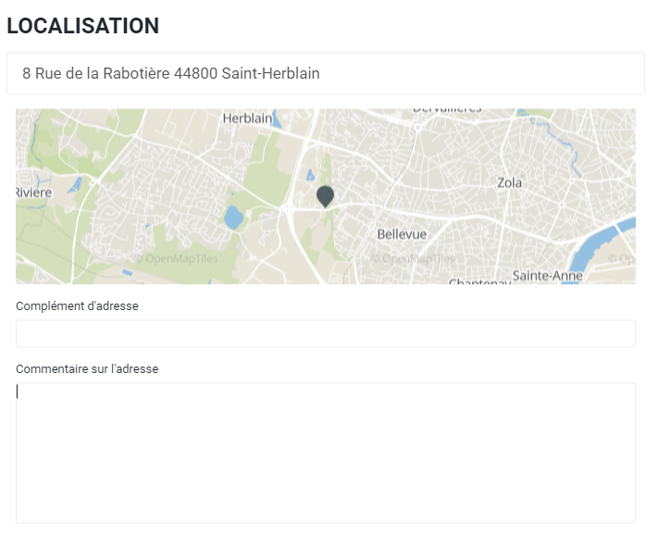Image resolution: width=658 pixels, height=535 pixels.
Task: Click the "Complément d'adresse" label text
Action: 77,306
